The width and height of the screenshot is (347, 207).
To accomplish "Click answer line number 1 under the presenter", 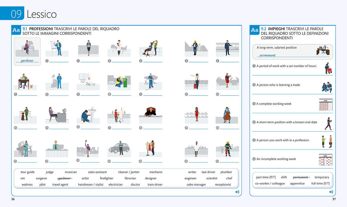I will (x=59, y=62).
